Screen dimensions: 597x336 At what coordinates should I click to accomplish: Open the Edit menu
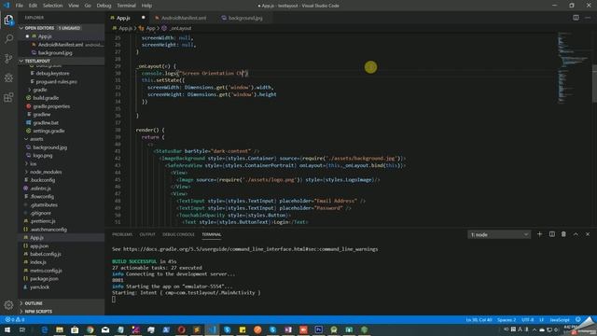tap(34, 6)
